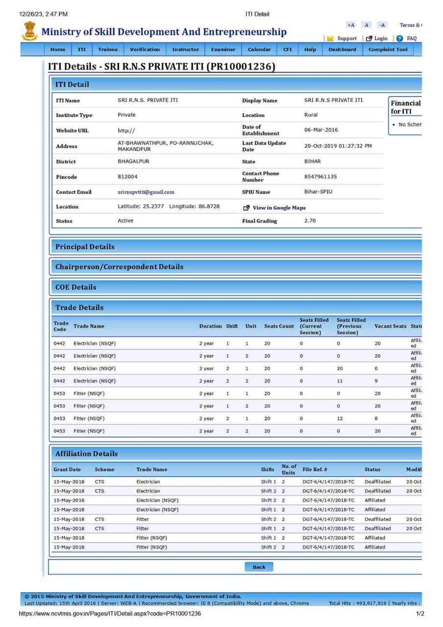Click the Vacant Seats column header
The height and width of the screenshot is (627, 443).
coord(391,326)
